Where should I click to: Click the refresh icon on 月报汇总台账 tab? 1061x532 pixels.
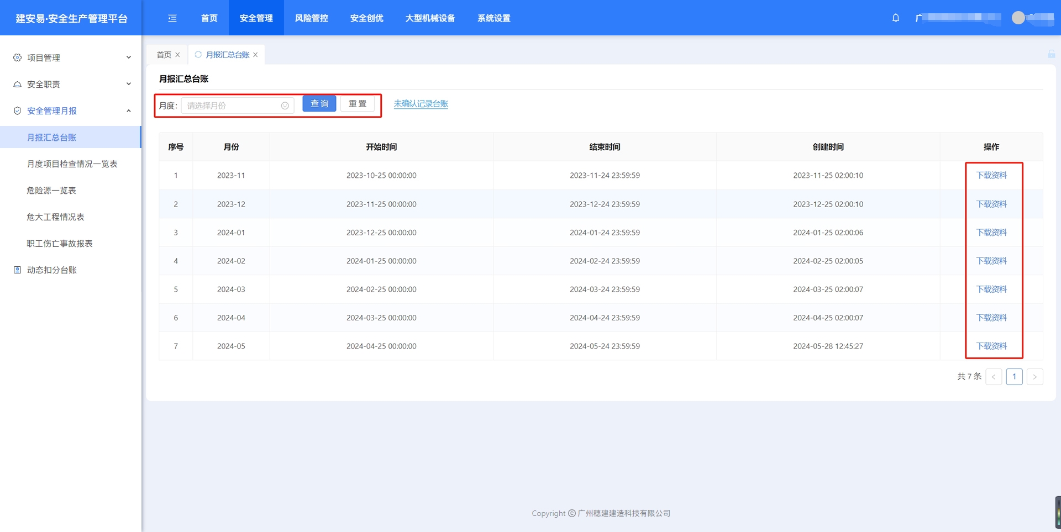tap(198, 55)
